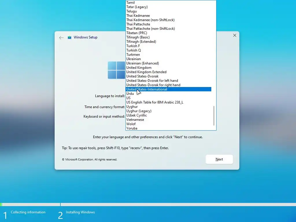Select US English Table for IBM Arabic 238_L
This screenshot has height=222, width=296.
tap(169, 103)
